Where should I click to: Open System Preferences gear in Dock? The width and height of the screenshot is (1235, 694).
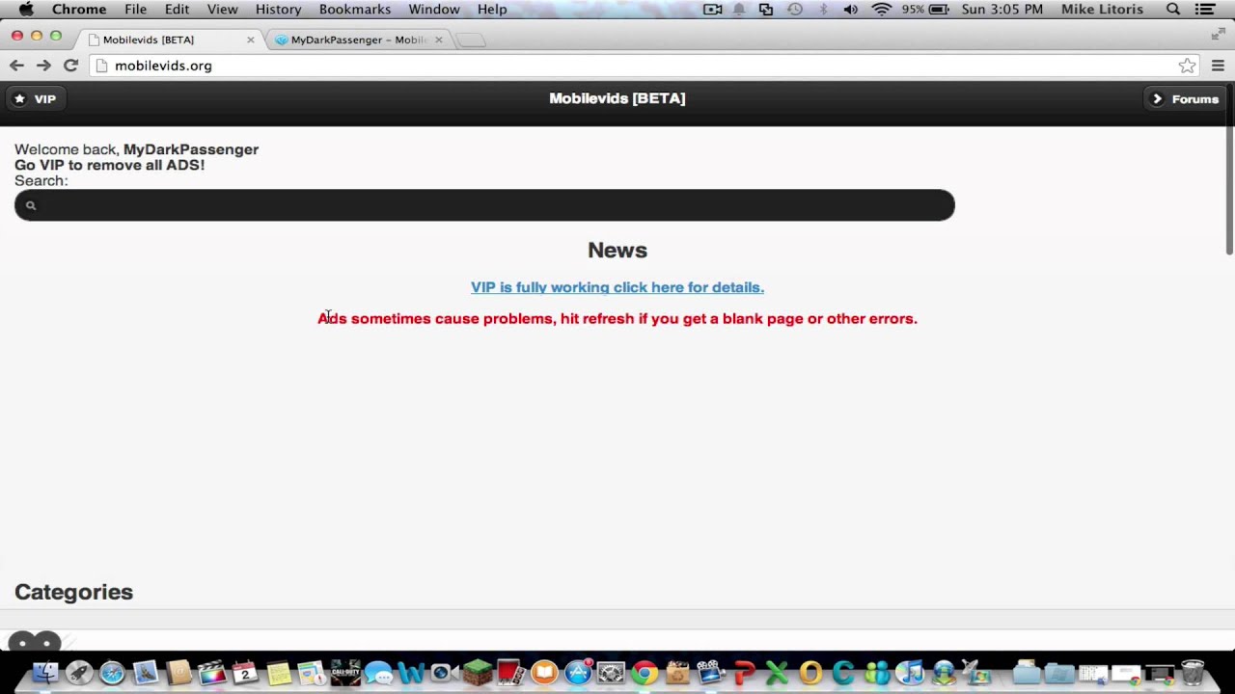pos(611,672)
